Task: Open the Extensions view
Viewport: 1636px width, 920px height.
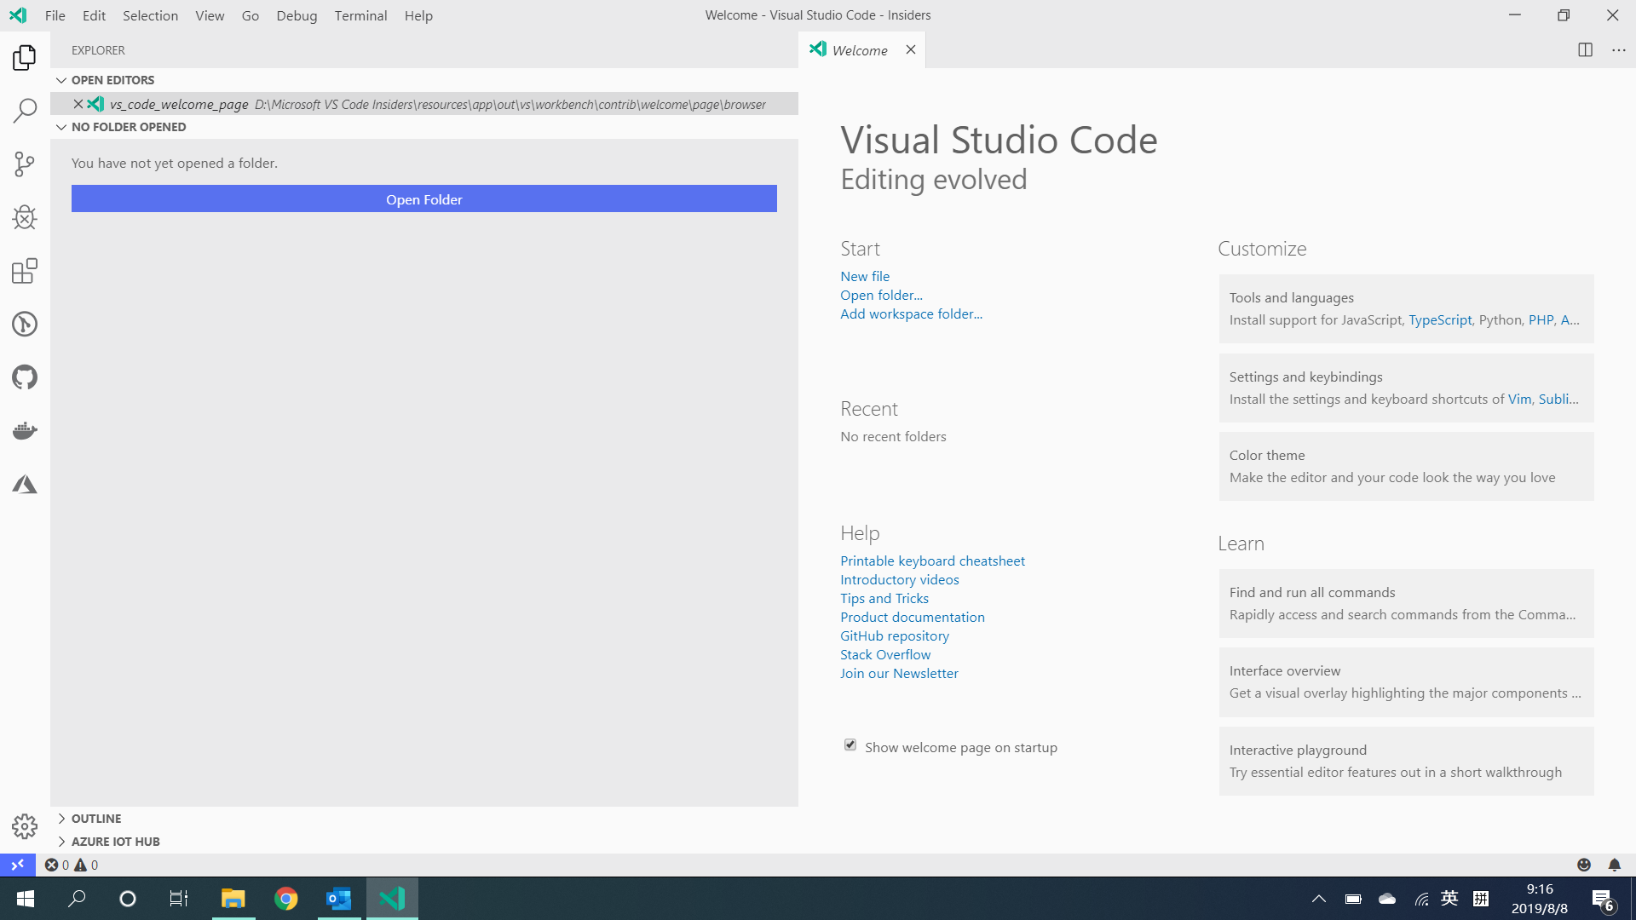Action: click(25, 271)
